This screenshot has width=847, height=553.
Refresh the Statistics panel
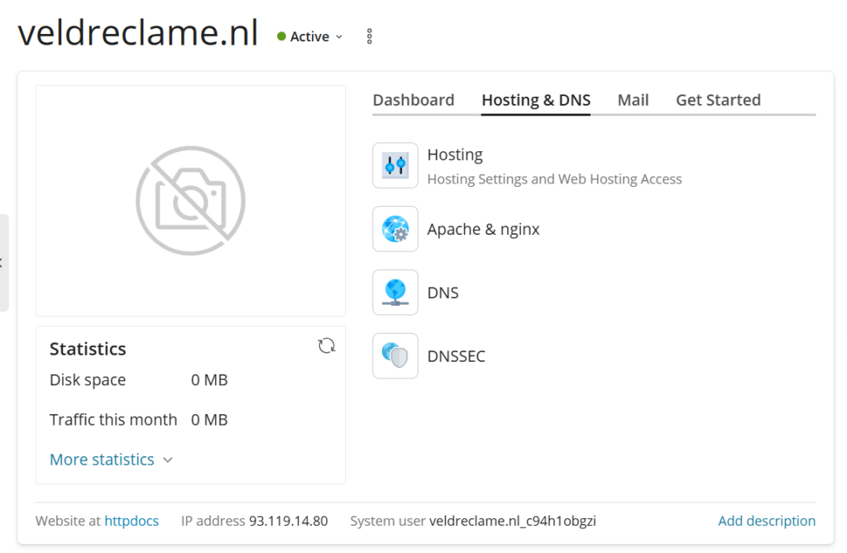pos(327,345)
